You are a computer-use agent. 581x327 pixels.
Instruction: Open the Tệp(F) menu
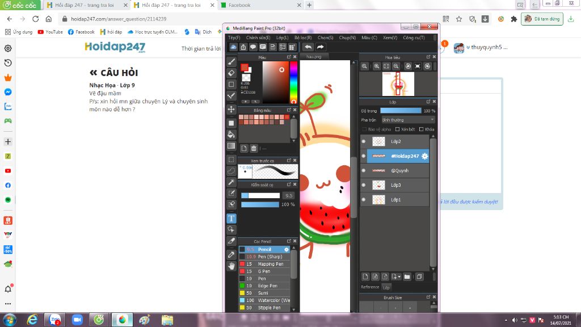click(x=234, y=37)
